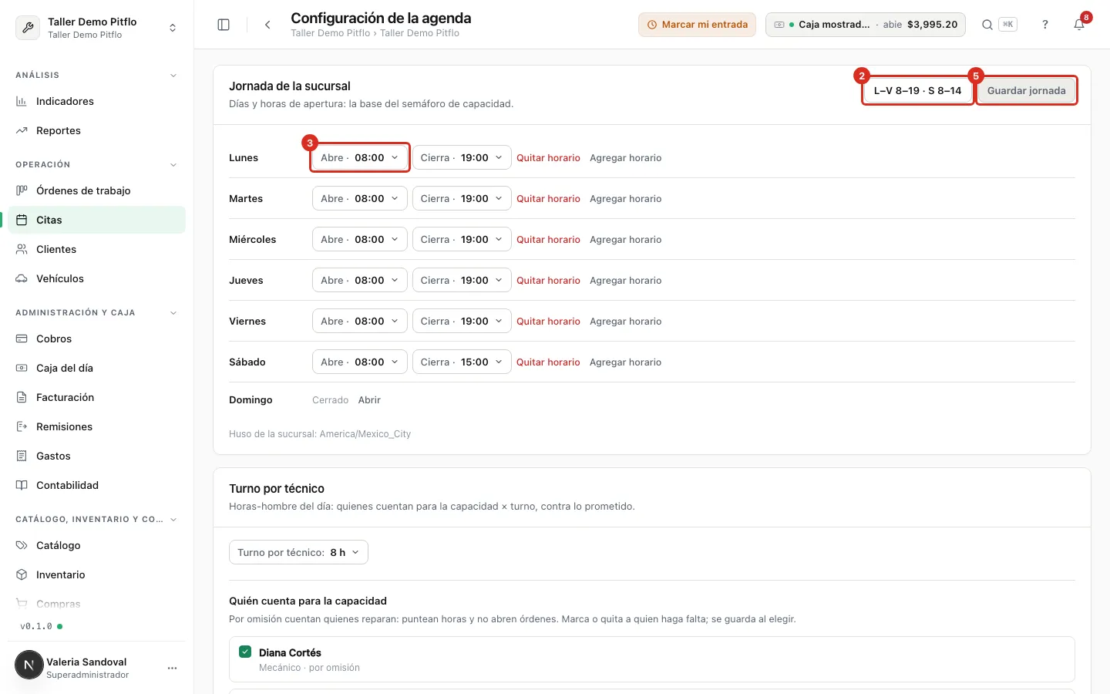Image resolution: width=1110 pixels, height=694 pixels.
Task: Click the Reportes trend icon
Action: coord(22,130)
